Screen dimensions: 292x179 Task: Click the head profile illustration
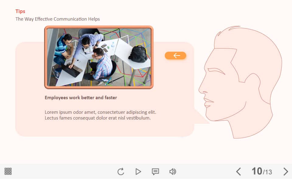click(x=240, y=82)
